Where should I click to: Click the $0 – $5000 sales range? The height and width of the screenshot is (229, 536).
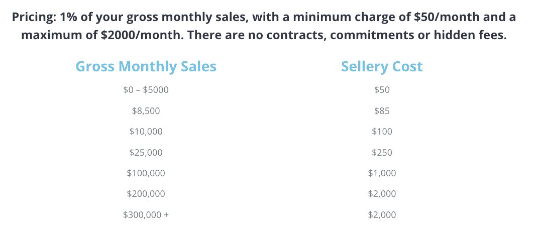[146, 90]
